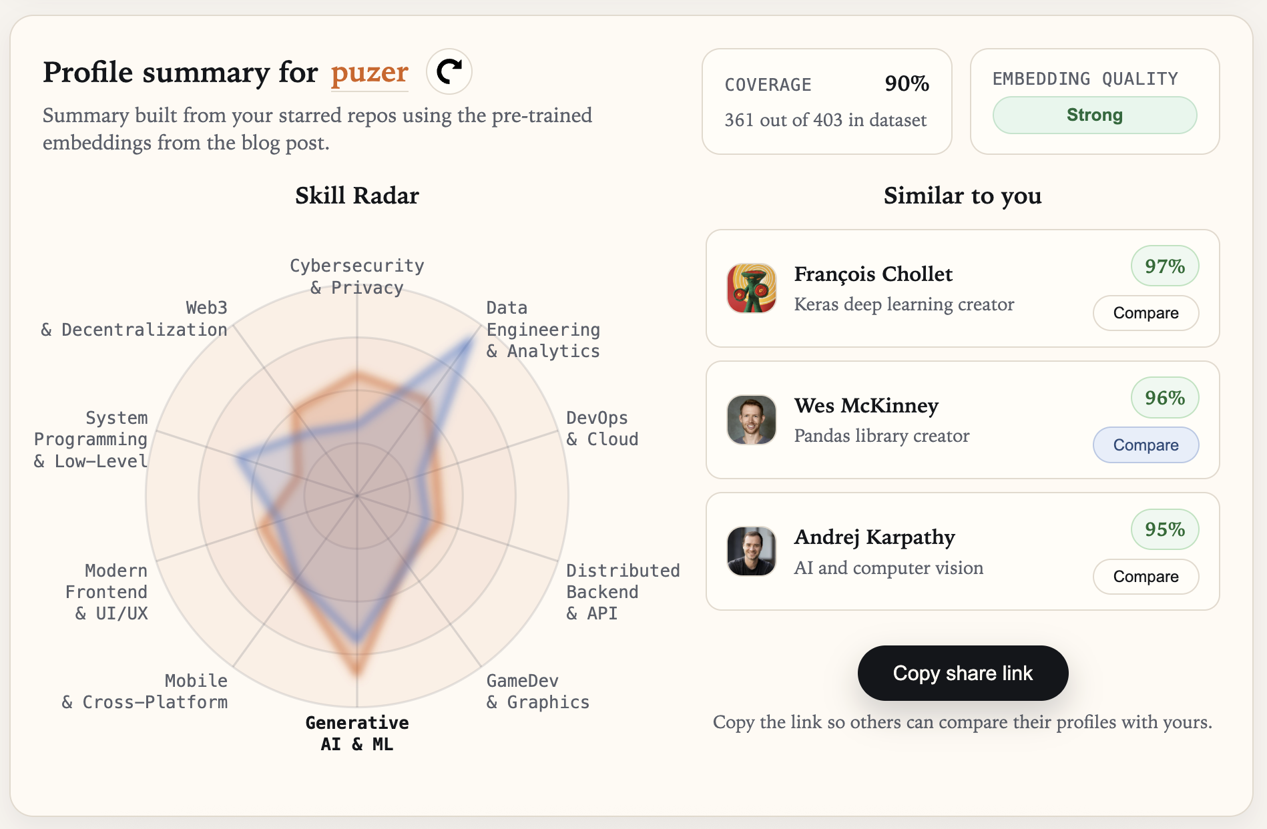The image size is (1267, 829).
Task: Click the Strong embedding quality badge
Action: [x=1094, y=115]
